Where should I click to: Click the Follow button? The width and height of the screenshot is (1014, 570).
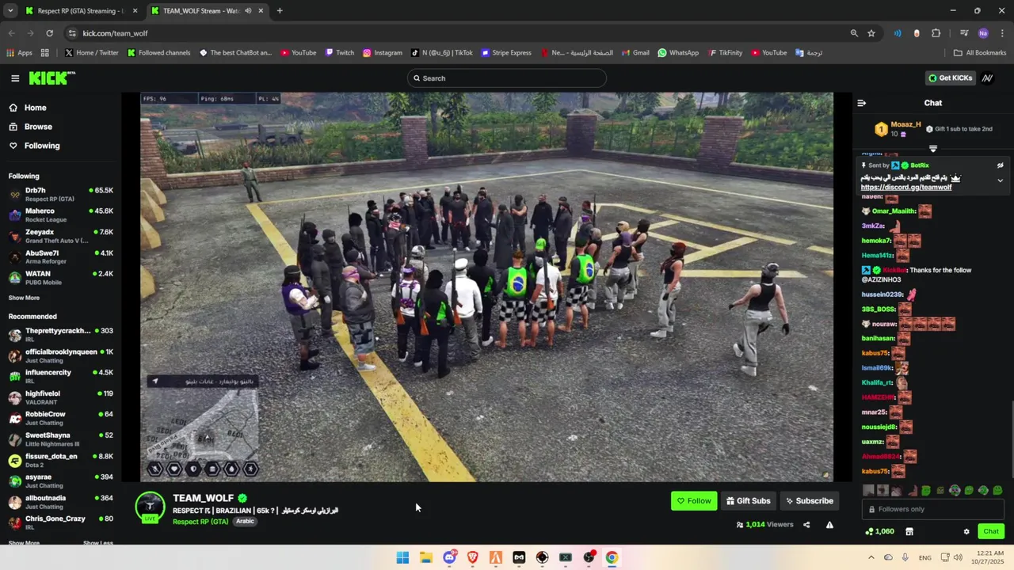pos(694,501)
